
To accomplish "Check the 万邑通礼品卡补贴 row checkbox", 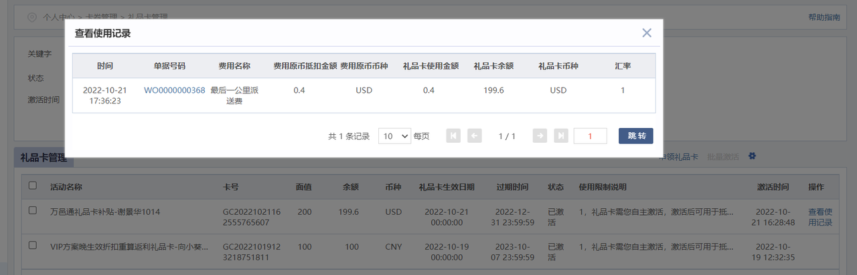I will point(33,210).
